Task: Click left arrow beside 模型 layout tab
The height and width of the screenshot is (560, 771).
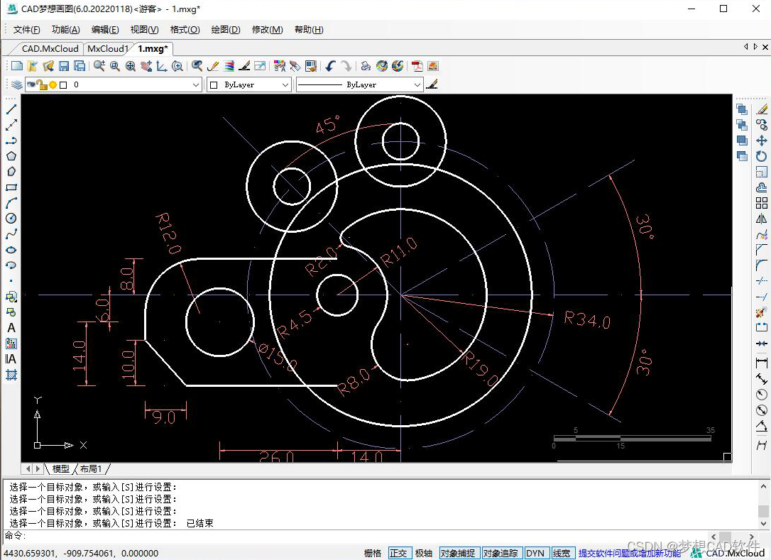Action: coord(28,468)
